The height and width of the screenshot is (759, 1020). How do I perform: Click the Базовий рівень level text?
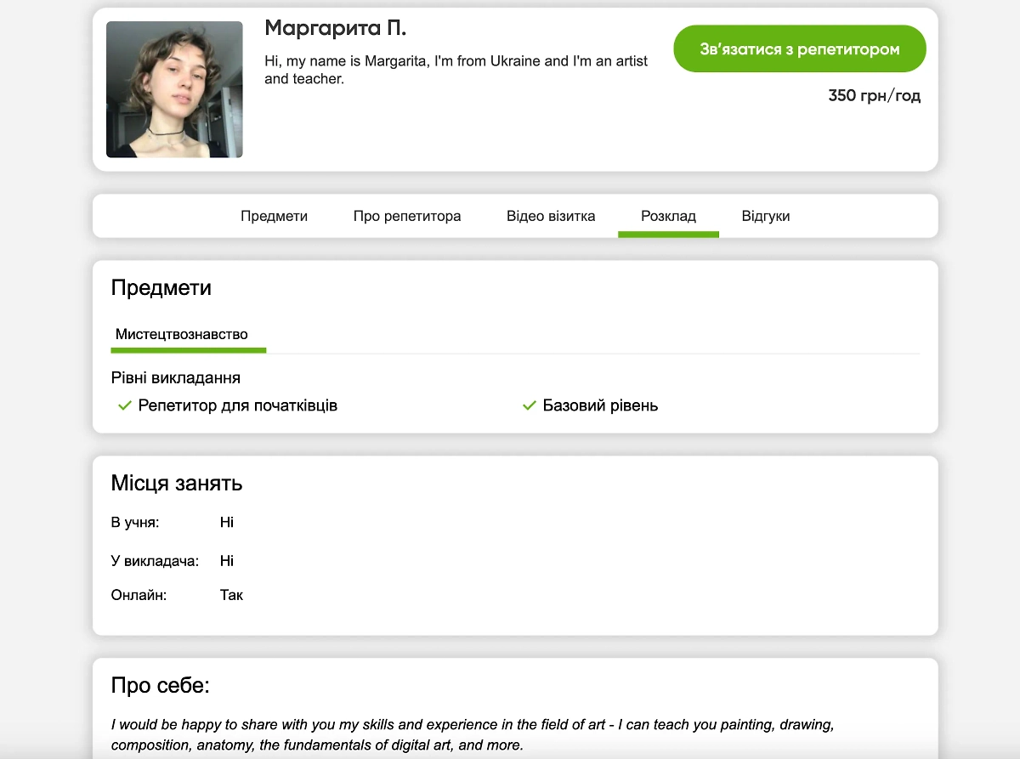tap(600, 406)
